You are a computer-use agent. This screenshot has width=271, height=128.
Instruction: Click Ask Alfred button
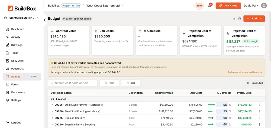(x=228, y=6)
